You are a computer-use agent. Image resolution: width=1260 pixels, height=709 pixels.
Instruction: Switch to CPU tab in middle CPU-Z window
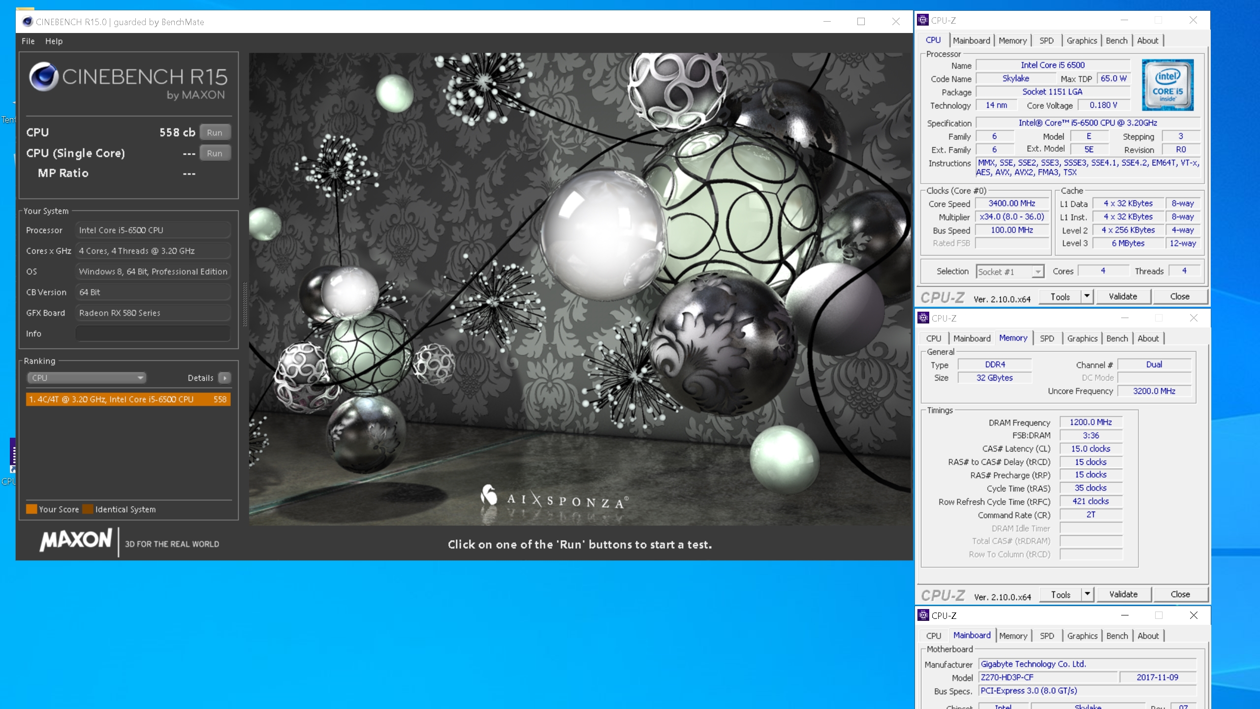(x=933, y=339)
